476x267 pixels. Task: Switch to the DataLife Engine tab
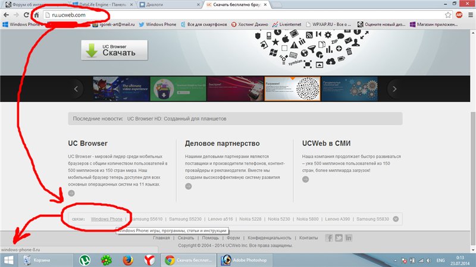point(103,5)
